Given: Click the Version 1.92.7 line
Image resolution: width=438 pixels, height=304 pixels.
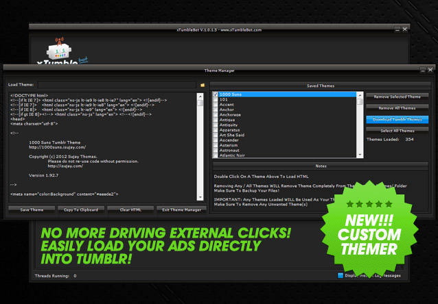Looking at the screenshot, I should click(43, 175).
